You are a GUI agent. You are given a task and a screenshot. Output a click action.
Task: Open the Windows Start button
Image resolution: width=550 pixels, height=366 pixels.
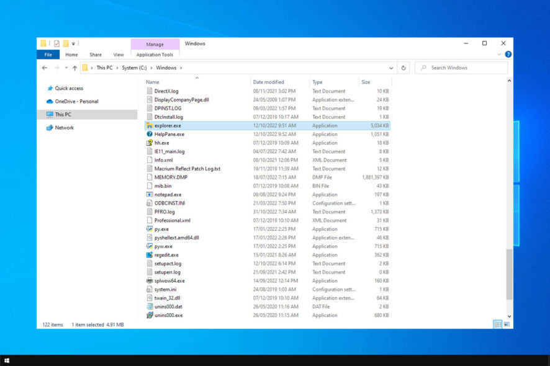[7, 360]
